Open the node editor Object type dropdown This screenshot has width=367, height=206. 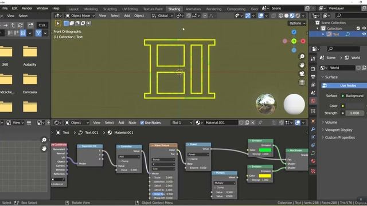coord(77,122)
